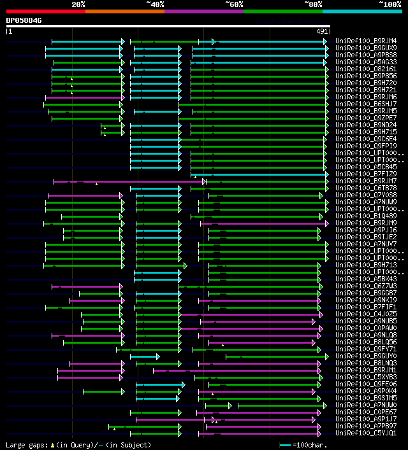The image size is (408, 450).
Task: Click the yellow gap marker on B8LQ56 row
Action: pos(223,345)
